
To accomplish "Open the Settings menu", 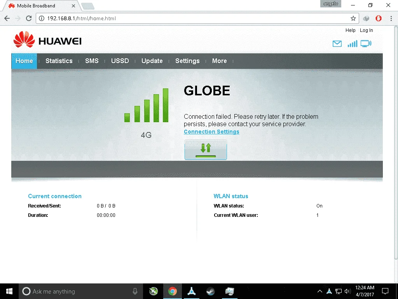I will click(x=187, y=61).
